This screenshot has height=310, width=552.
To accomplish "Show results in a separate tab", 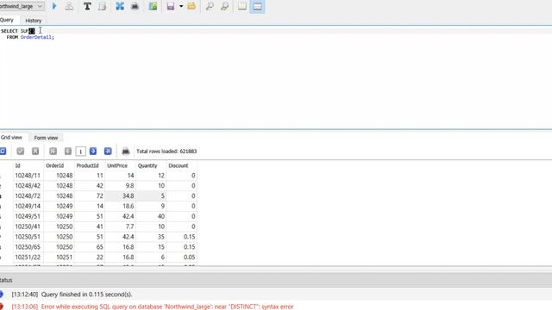I will tap(242, 6).
